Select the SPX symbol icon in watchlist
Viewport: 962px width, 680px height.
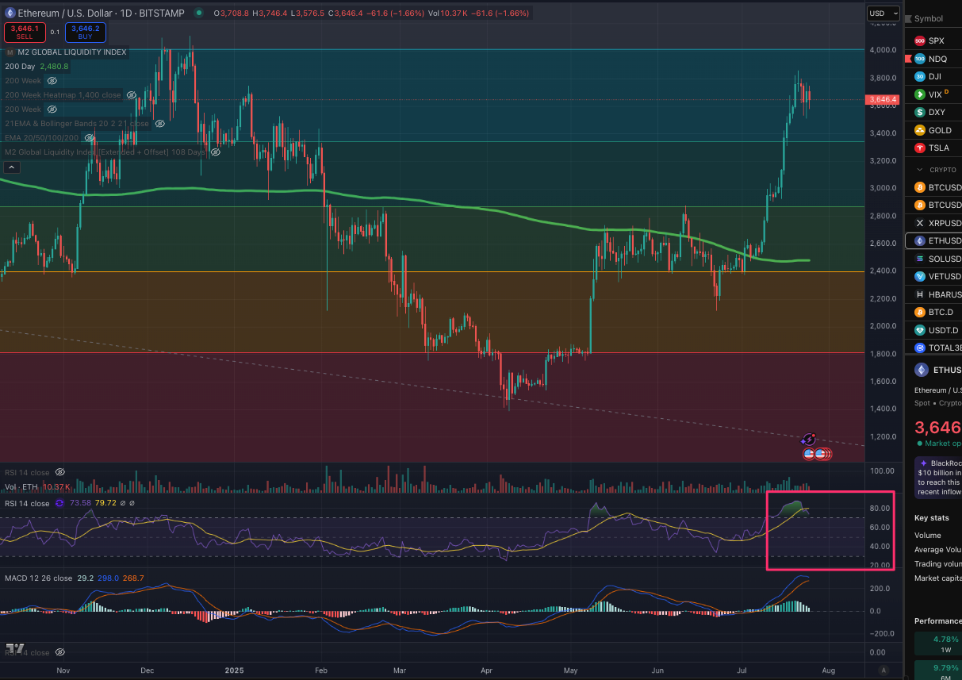[x=920, y=40]
